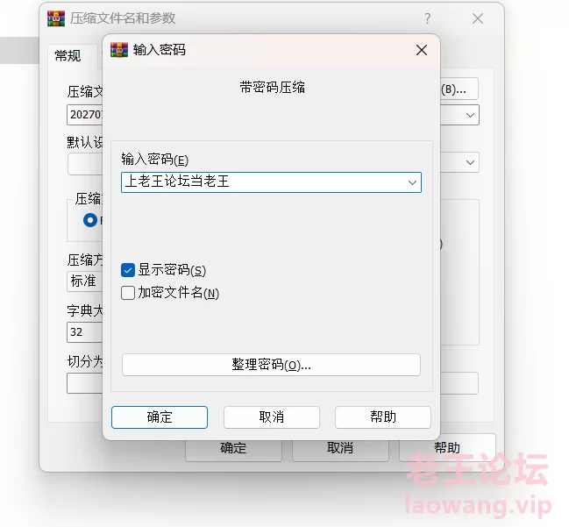Click WinRAR icon in password dialog title

pos(119,50)
